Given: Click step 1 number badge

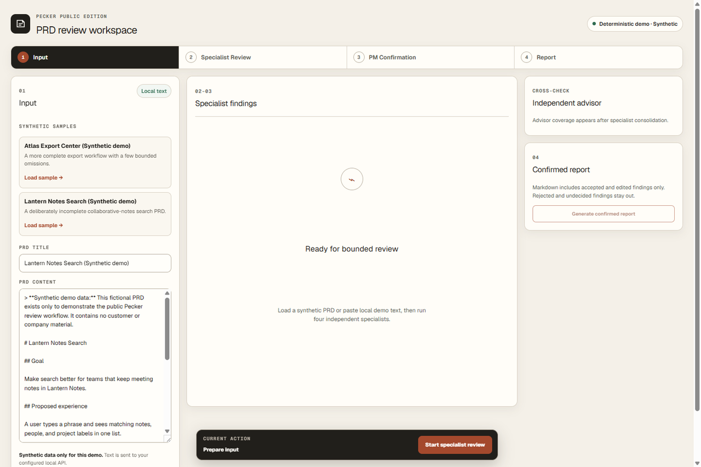Looking at the screenshot, I should 23,57.
